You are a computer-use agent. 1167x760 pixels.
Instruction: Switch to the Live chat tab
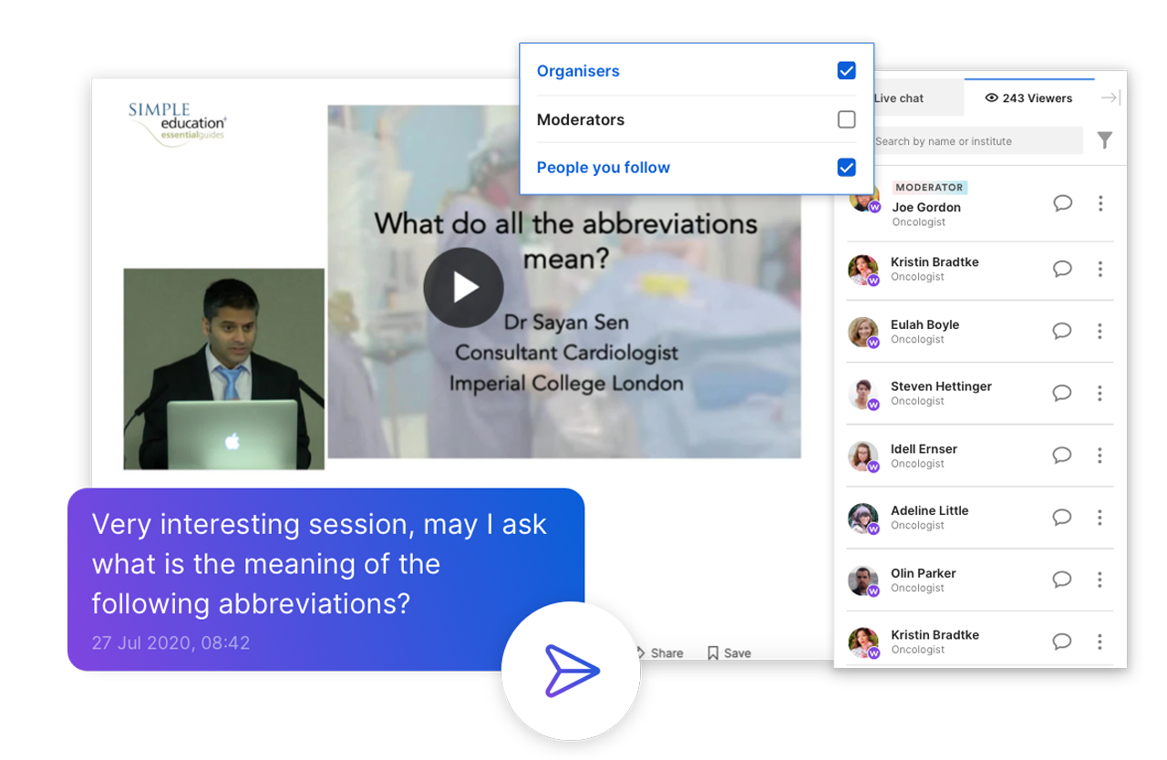coord(899,98)
